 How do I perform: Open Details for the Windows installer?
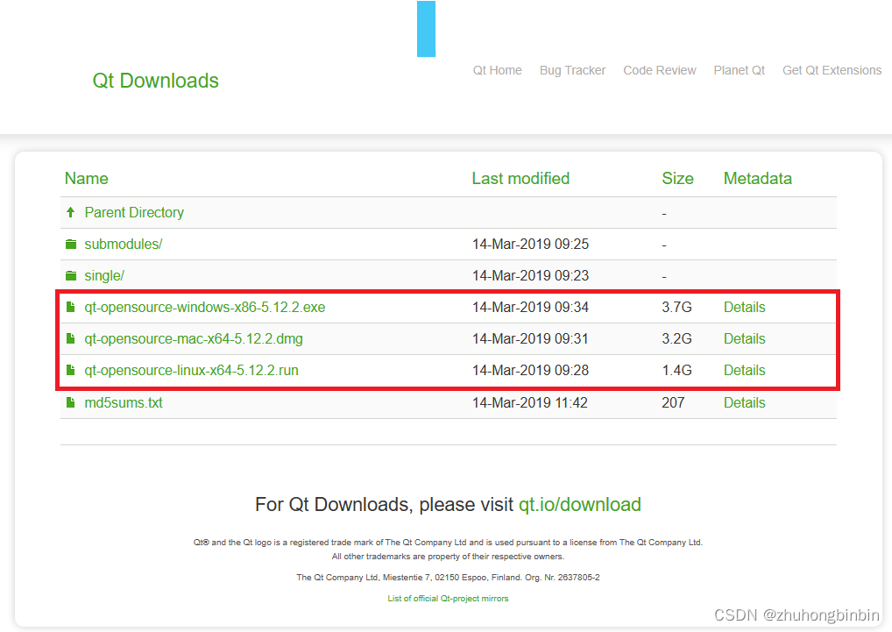coord(744,307)
